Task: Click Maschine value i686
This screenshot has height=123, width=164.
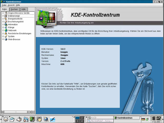Action: pyautogui.click(x=63, y=64)
